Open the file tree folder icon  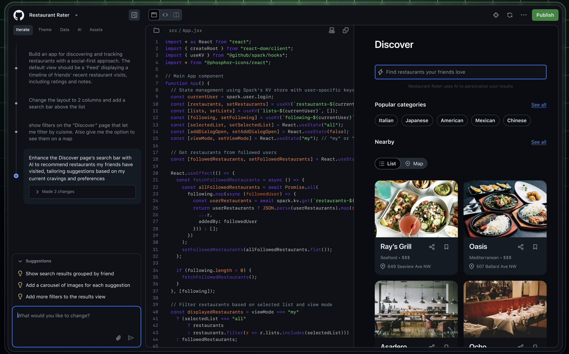[x=156, y=30]
